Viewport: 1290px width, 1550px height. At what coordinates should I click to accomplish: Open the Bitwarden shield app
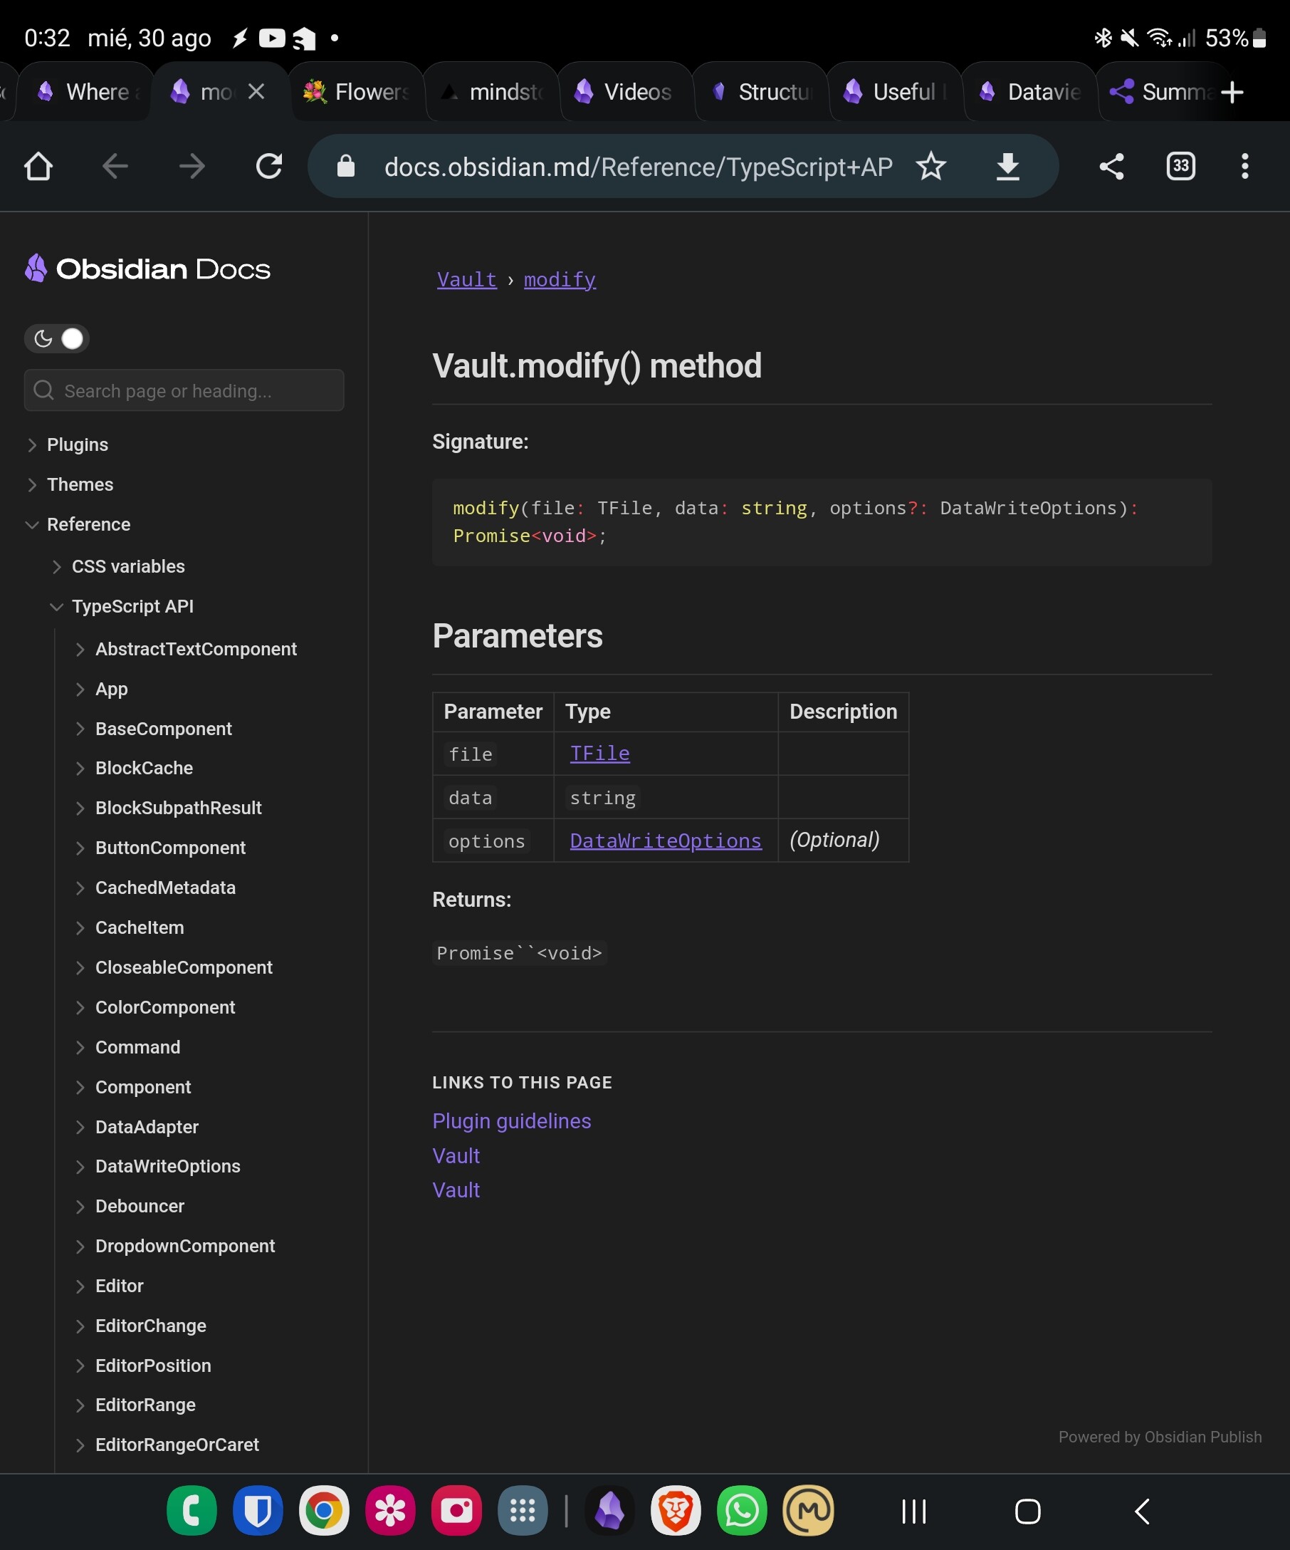(258, 1510)
